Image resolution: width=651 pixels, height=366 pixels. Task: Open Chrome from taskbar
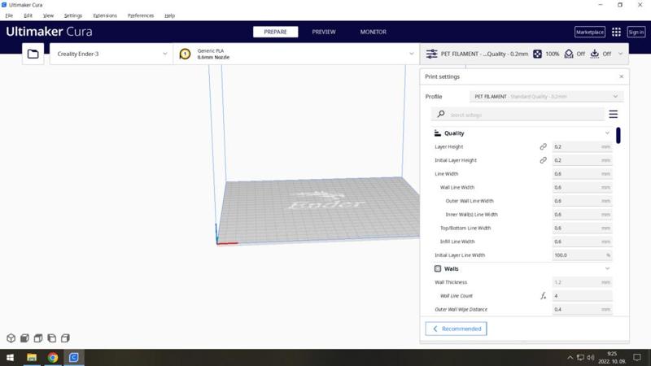53,357
